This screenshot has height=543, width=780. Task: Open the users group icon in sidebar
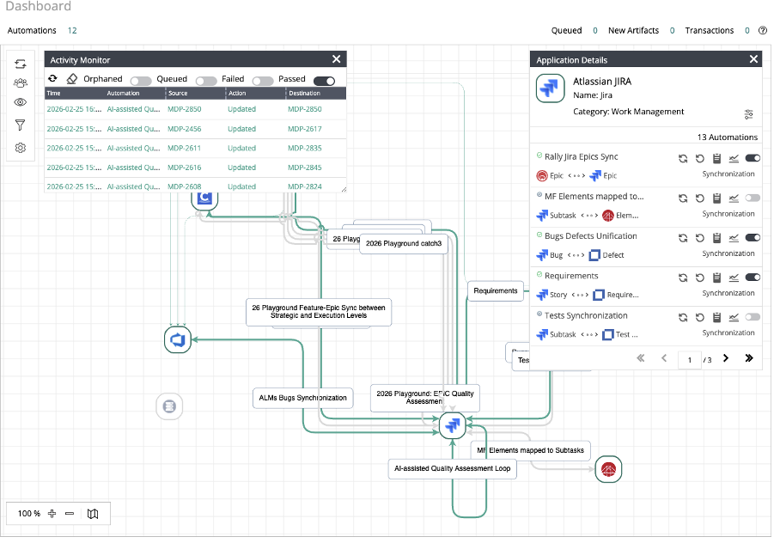pyautogui.click(x=21, y=83)
